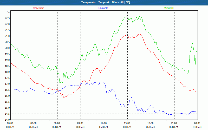Viewport: 208px width, 130px height.
Task: Click the 19,0 y-axis value
Action: pyautogui.click(x=7, y=60)
